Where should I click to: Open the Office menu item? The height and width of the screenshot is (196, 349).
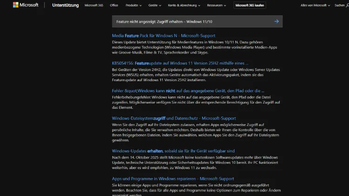pos(114,5)
